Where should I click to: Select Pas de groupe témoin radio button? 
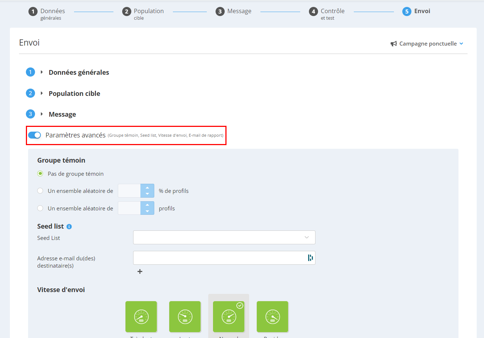click(x=40, y=174)
